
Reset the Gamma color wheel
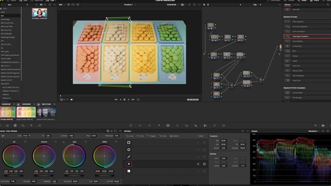click(56, 142)
